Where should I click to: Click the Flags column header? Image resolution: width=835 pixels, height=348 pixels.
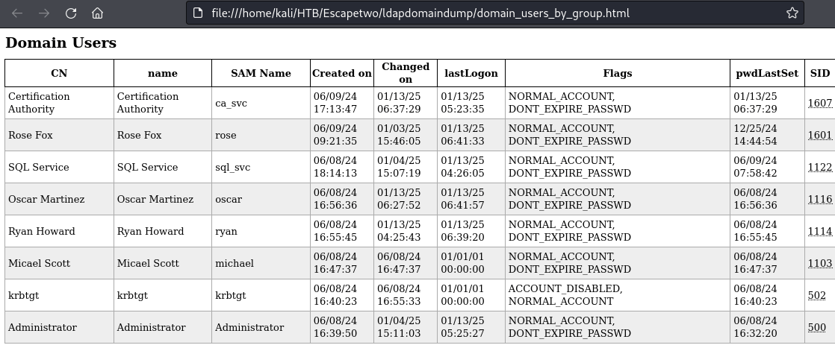(x=618, y=73)
